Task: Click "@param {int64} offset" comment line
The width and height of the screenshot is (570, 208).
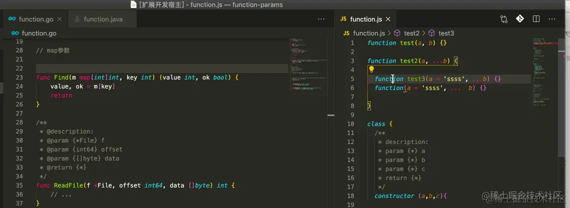Action: click(81, 149)
